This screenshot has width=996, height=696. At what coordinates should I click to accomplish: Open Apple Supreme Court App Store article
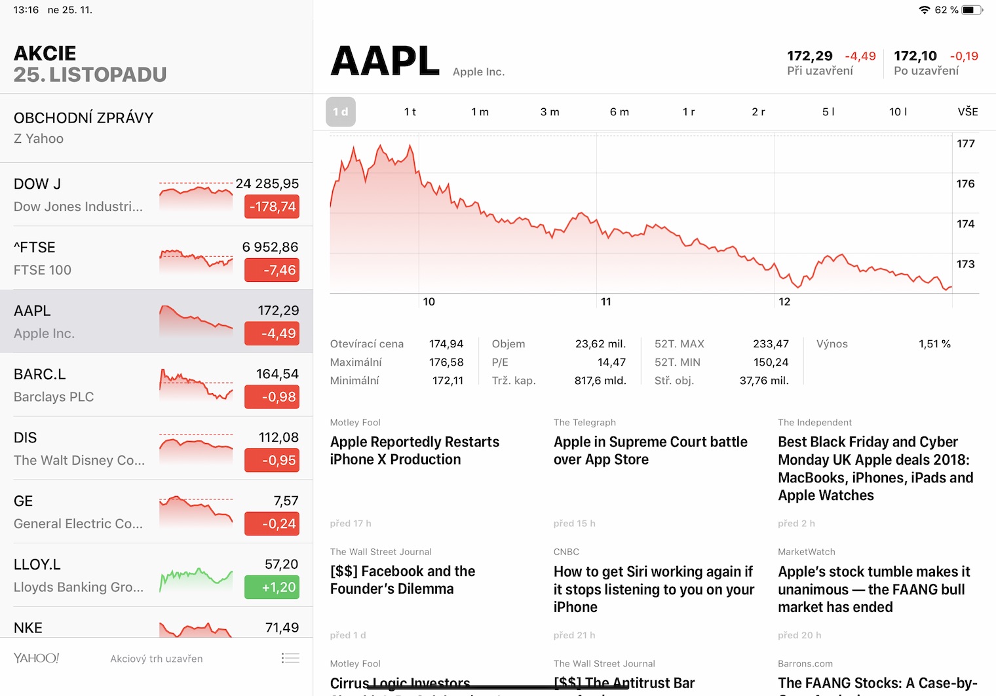650,451
